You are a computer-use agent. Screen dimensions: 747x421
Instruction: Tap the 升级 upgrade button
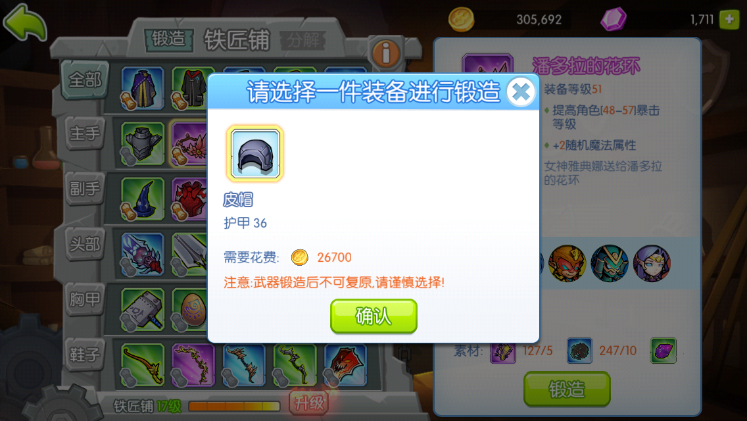tap(309, 403)
